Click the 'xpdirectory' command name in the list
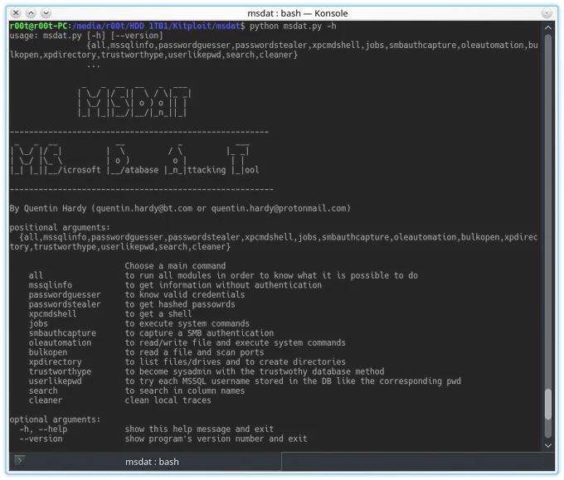The height and width of the screenshot is (480, 564). tap(55, 361)
